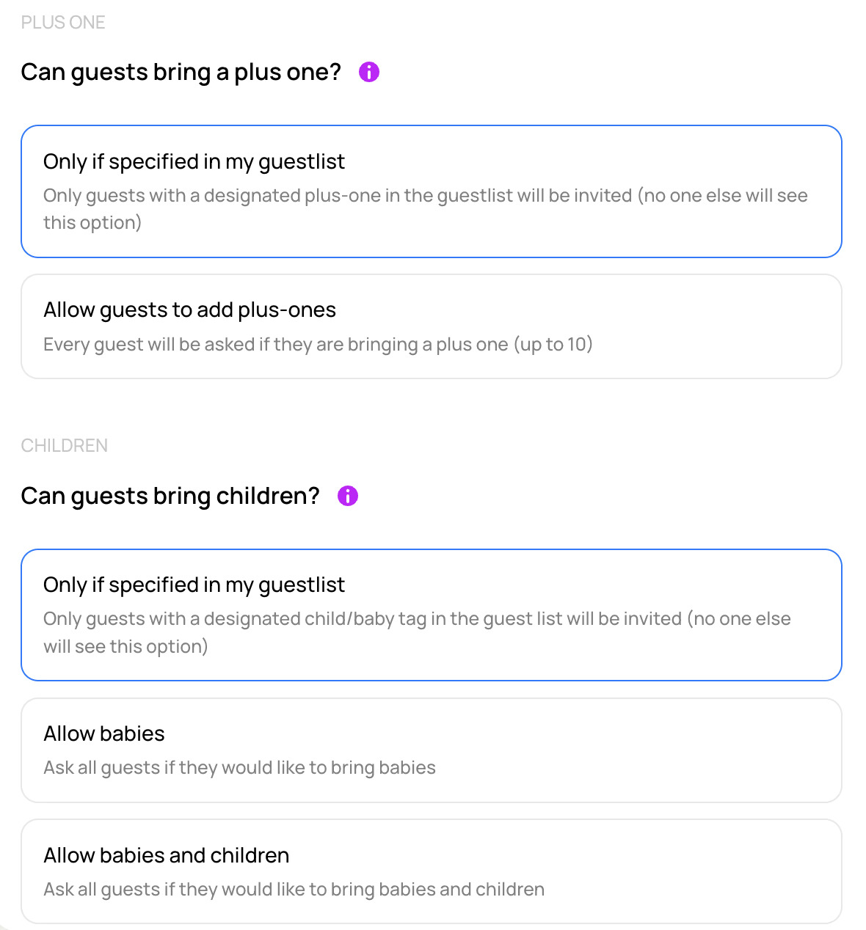Click the 'Can guests bring a plus one?' heading

(x=181, y=72)
